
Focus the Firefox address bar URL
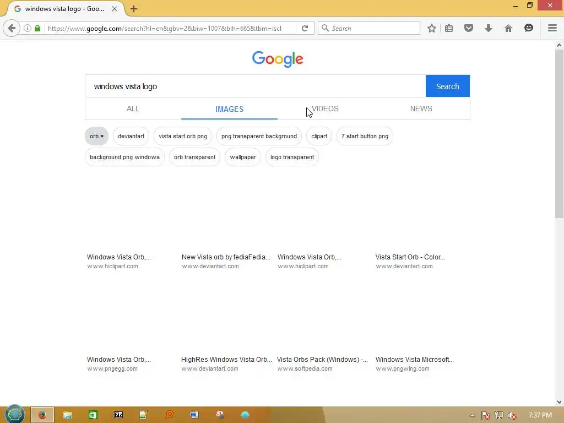(x=165, y=29)
